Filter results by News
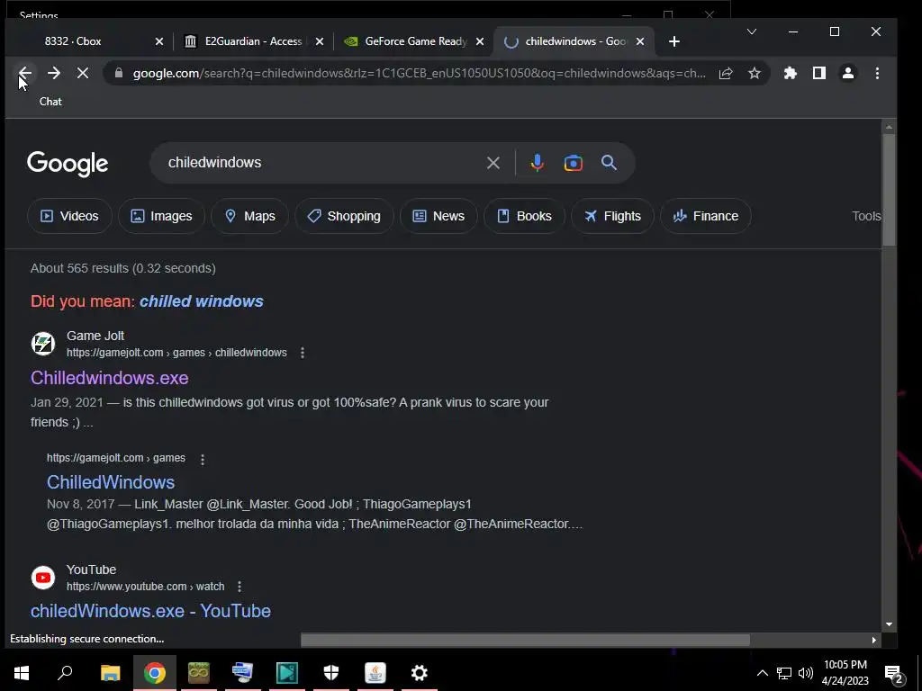Image resolution: width=922 pixels, height=691 pixels. coord(438,216)
